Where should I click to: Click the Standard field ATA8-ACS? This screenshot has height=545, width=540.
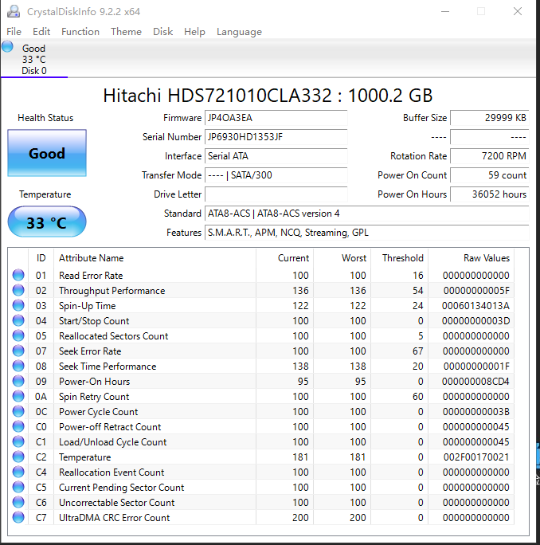click(367, 214)
